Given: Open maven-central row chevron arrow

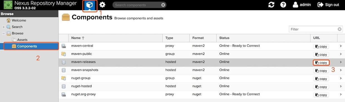Looking at the screenshot, I should (x=341, y=46).
